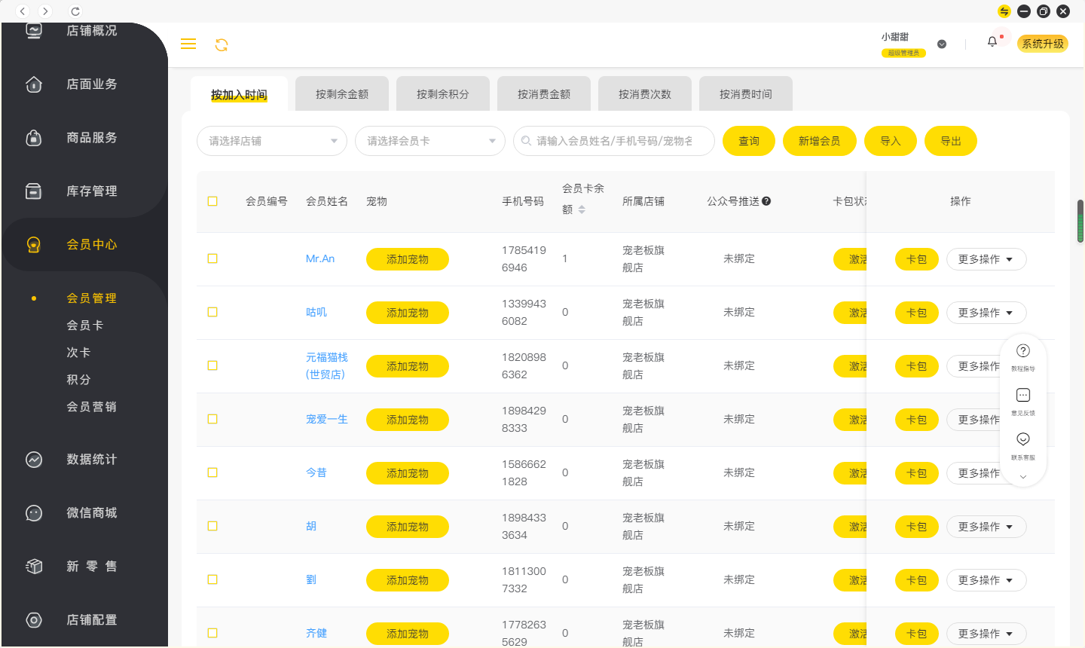Check the 劉 row checkbox

(212, 579)
